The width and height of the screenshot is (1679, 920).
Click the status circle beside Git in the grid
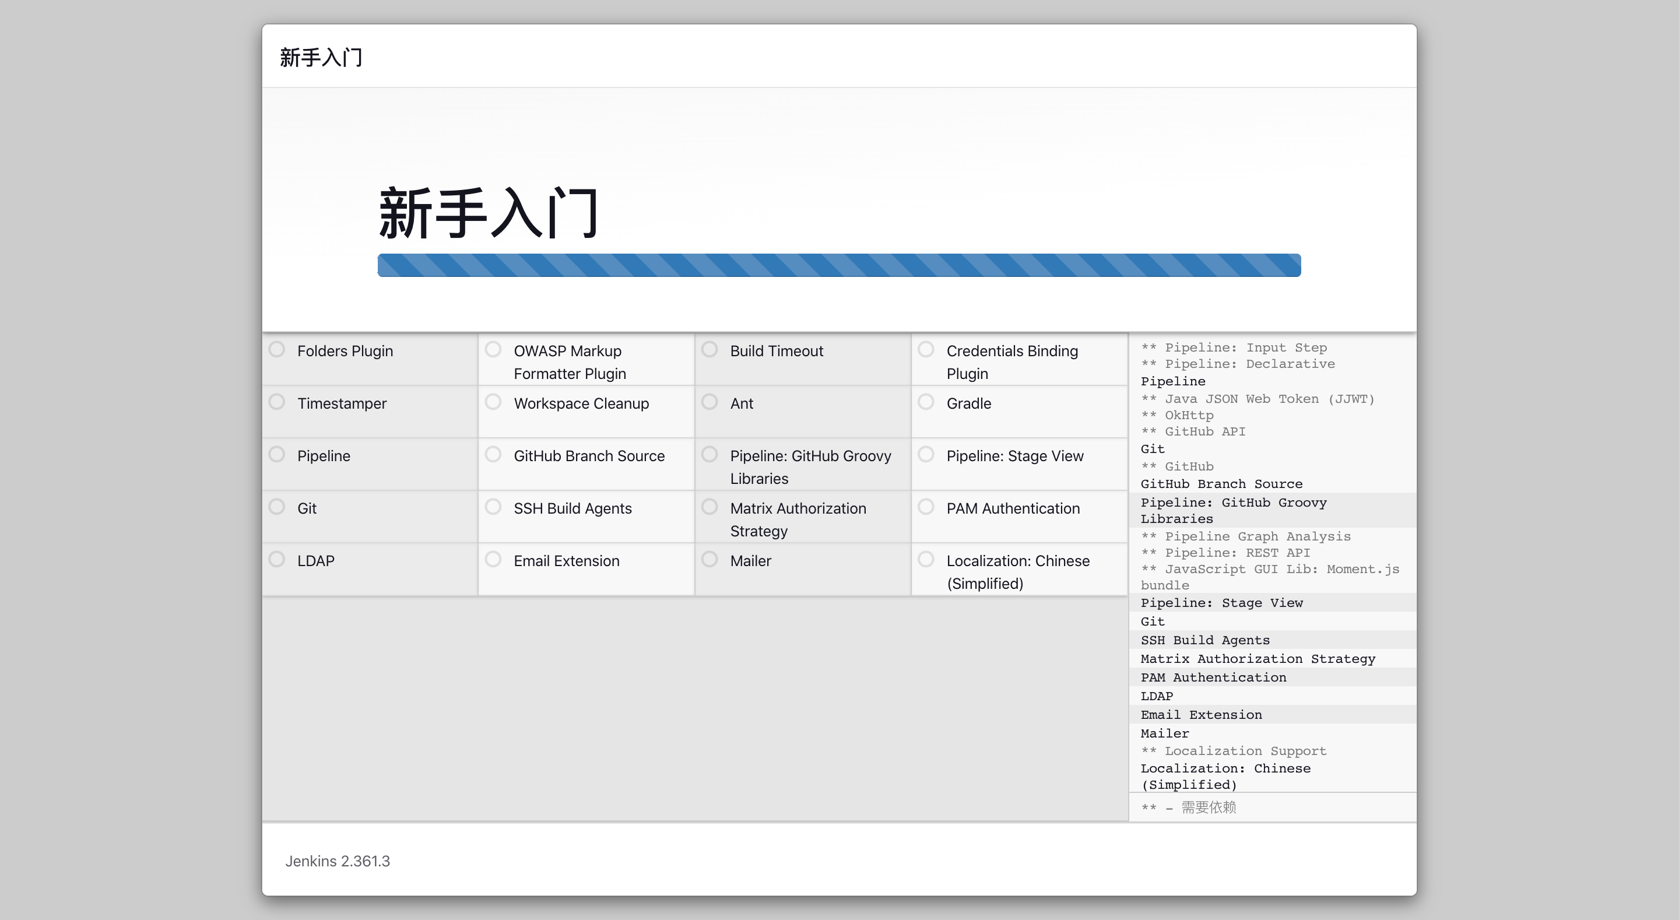(277, 507)
